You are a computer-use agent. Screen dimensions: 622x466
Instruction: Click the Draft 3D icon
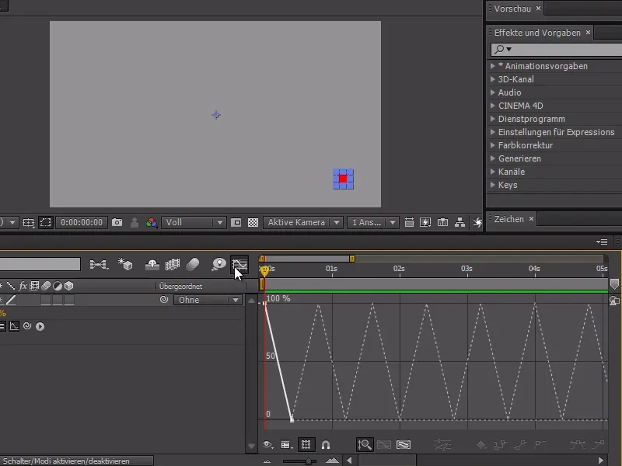[125, 264]
